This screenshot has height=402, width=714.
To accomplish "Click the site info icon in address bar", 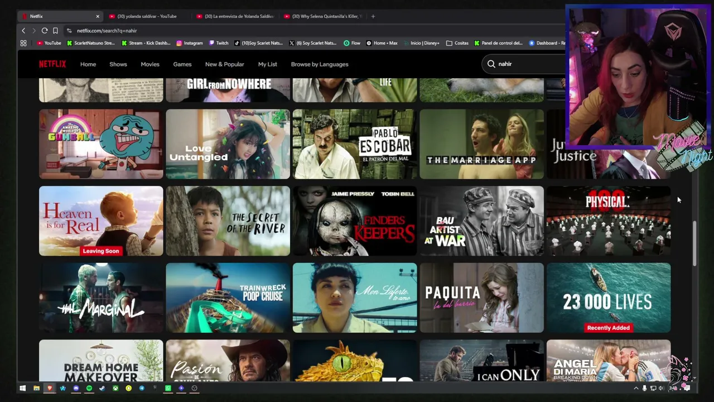I will pyautogui.click(x=69, y=31).
